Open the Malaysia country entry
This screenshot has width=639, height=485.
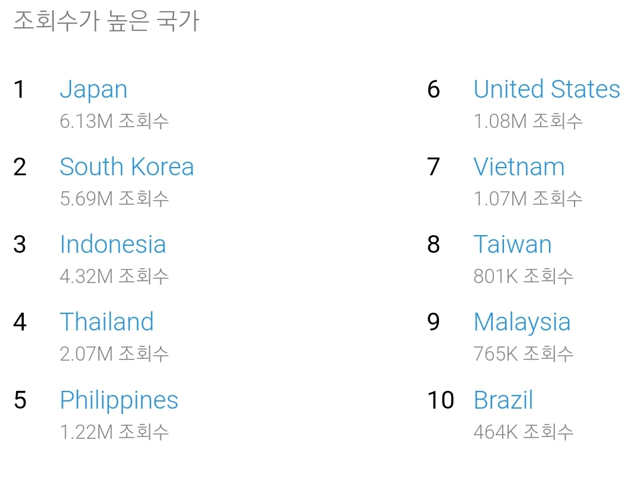coord(522,322)
